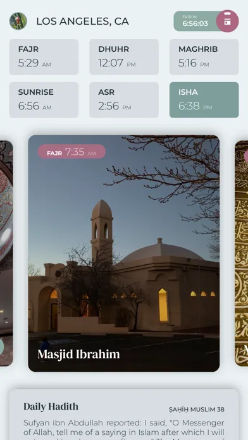Open the Daily Hadith card heading
The height and width of the screenshot is (440, 248).
click(51, 406)
